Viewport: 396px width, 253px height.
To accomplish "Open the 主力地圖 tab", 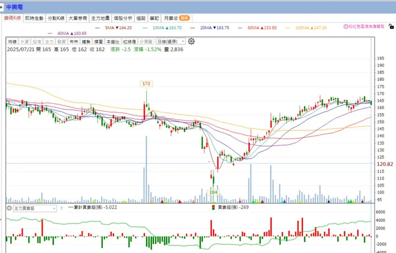I will click(100, 18).
